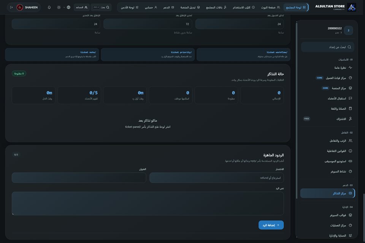Click the sidebar vertical scrollbar
Viewport: 365px width, 243px height.
(x=297, y=110)
